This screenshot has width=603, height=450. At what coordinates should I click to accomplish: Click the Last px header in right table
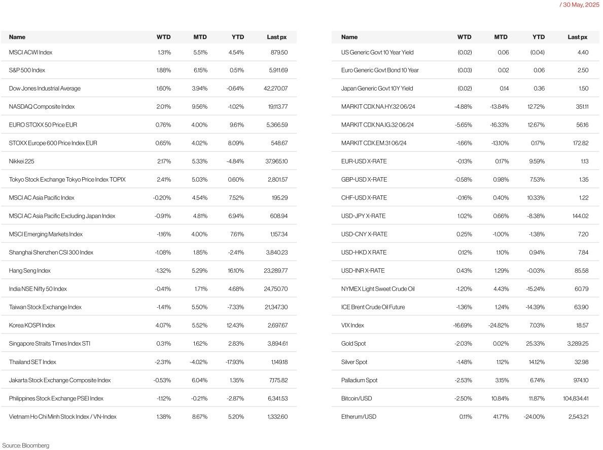(577, 37)
